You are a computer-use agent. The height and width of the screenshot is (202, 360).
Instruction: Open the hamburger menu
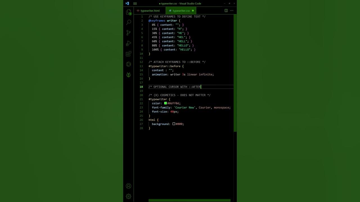click(135, 3)
